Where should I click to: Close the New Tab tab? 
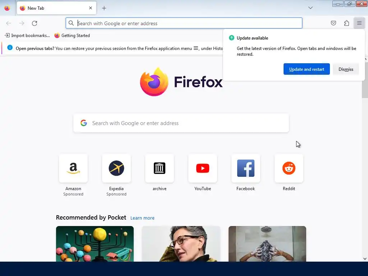(x=91, y=8)
